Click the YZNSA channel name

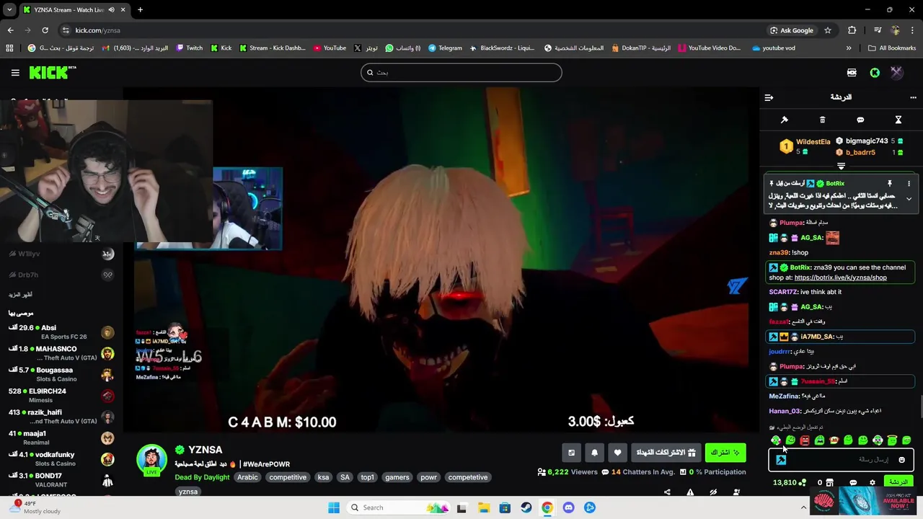(206, 450)
